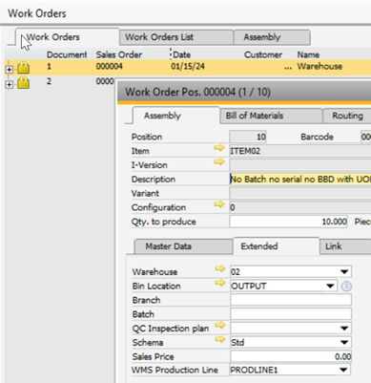371x383 pixels.
Task: Click the empty I-Version field
Action: tap(300, 165)
